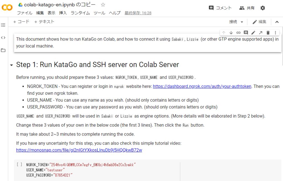Run the code cell via the [ ] bracket

pyautogui.click(x=19, y=164)
